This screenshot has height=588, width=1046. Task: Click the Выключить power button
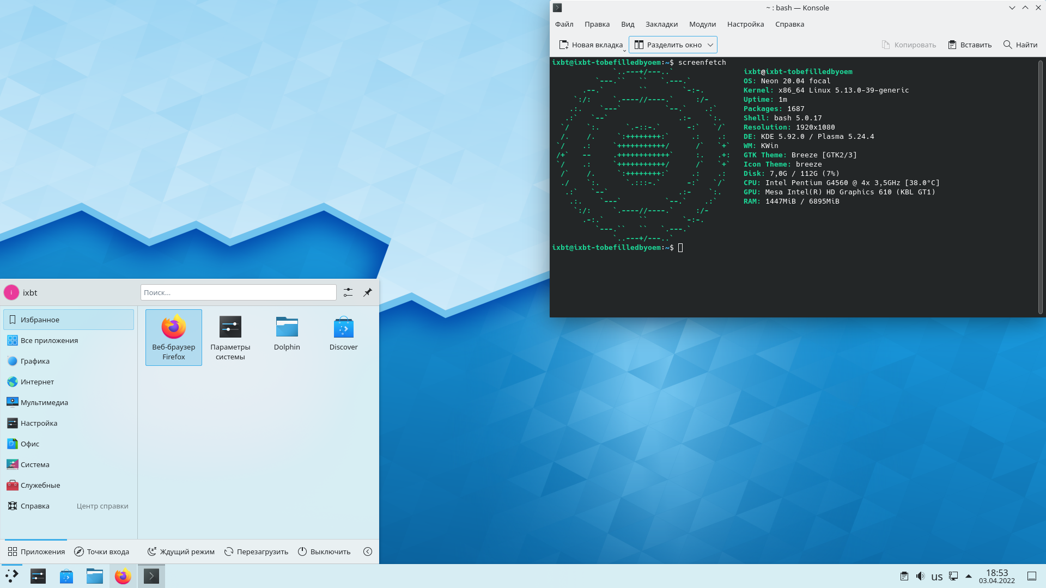click(x=324, y=552)
